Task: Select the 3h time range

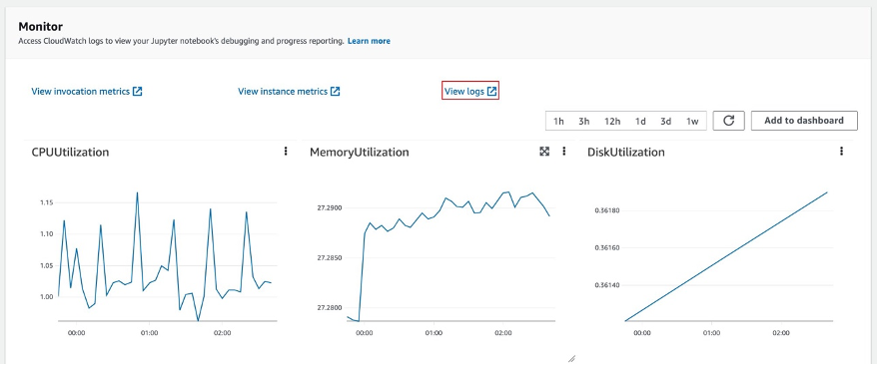Action: coord(584,121)
